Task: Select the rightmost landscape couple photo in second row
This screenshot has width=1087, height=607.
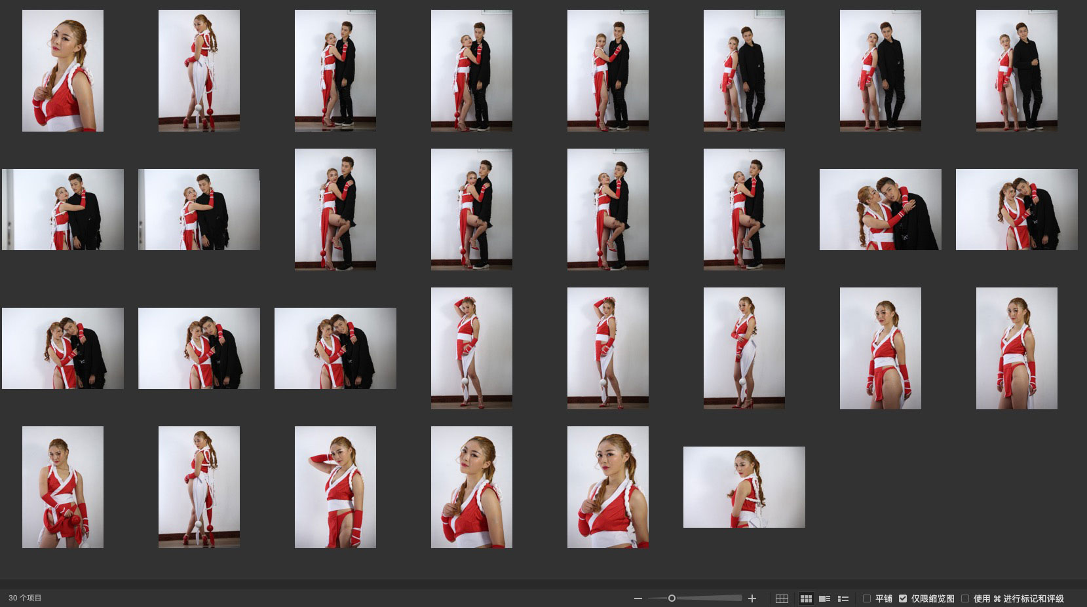Action: tap(1016, 210)
